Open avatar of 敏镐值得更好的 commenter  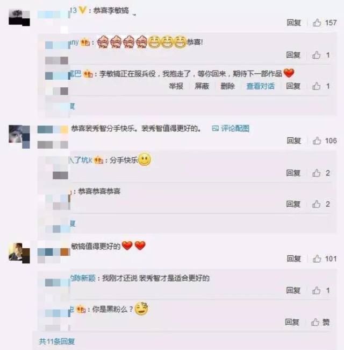click(x=19, y=253)
